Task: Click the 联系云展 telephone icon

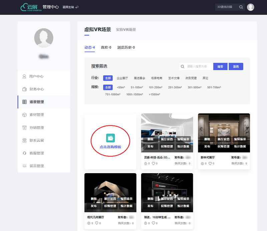Action: [24, 140]
